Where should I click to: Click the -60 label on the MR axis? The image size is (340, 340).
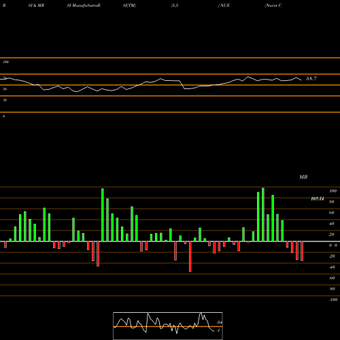coord(332,278)
